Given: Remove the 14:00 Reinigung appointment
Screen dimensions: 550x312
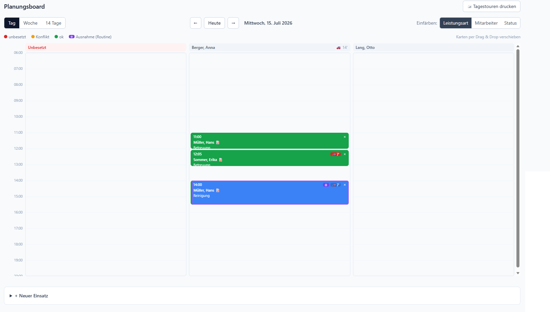Looking at the screenshot, I should 345,185.
